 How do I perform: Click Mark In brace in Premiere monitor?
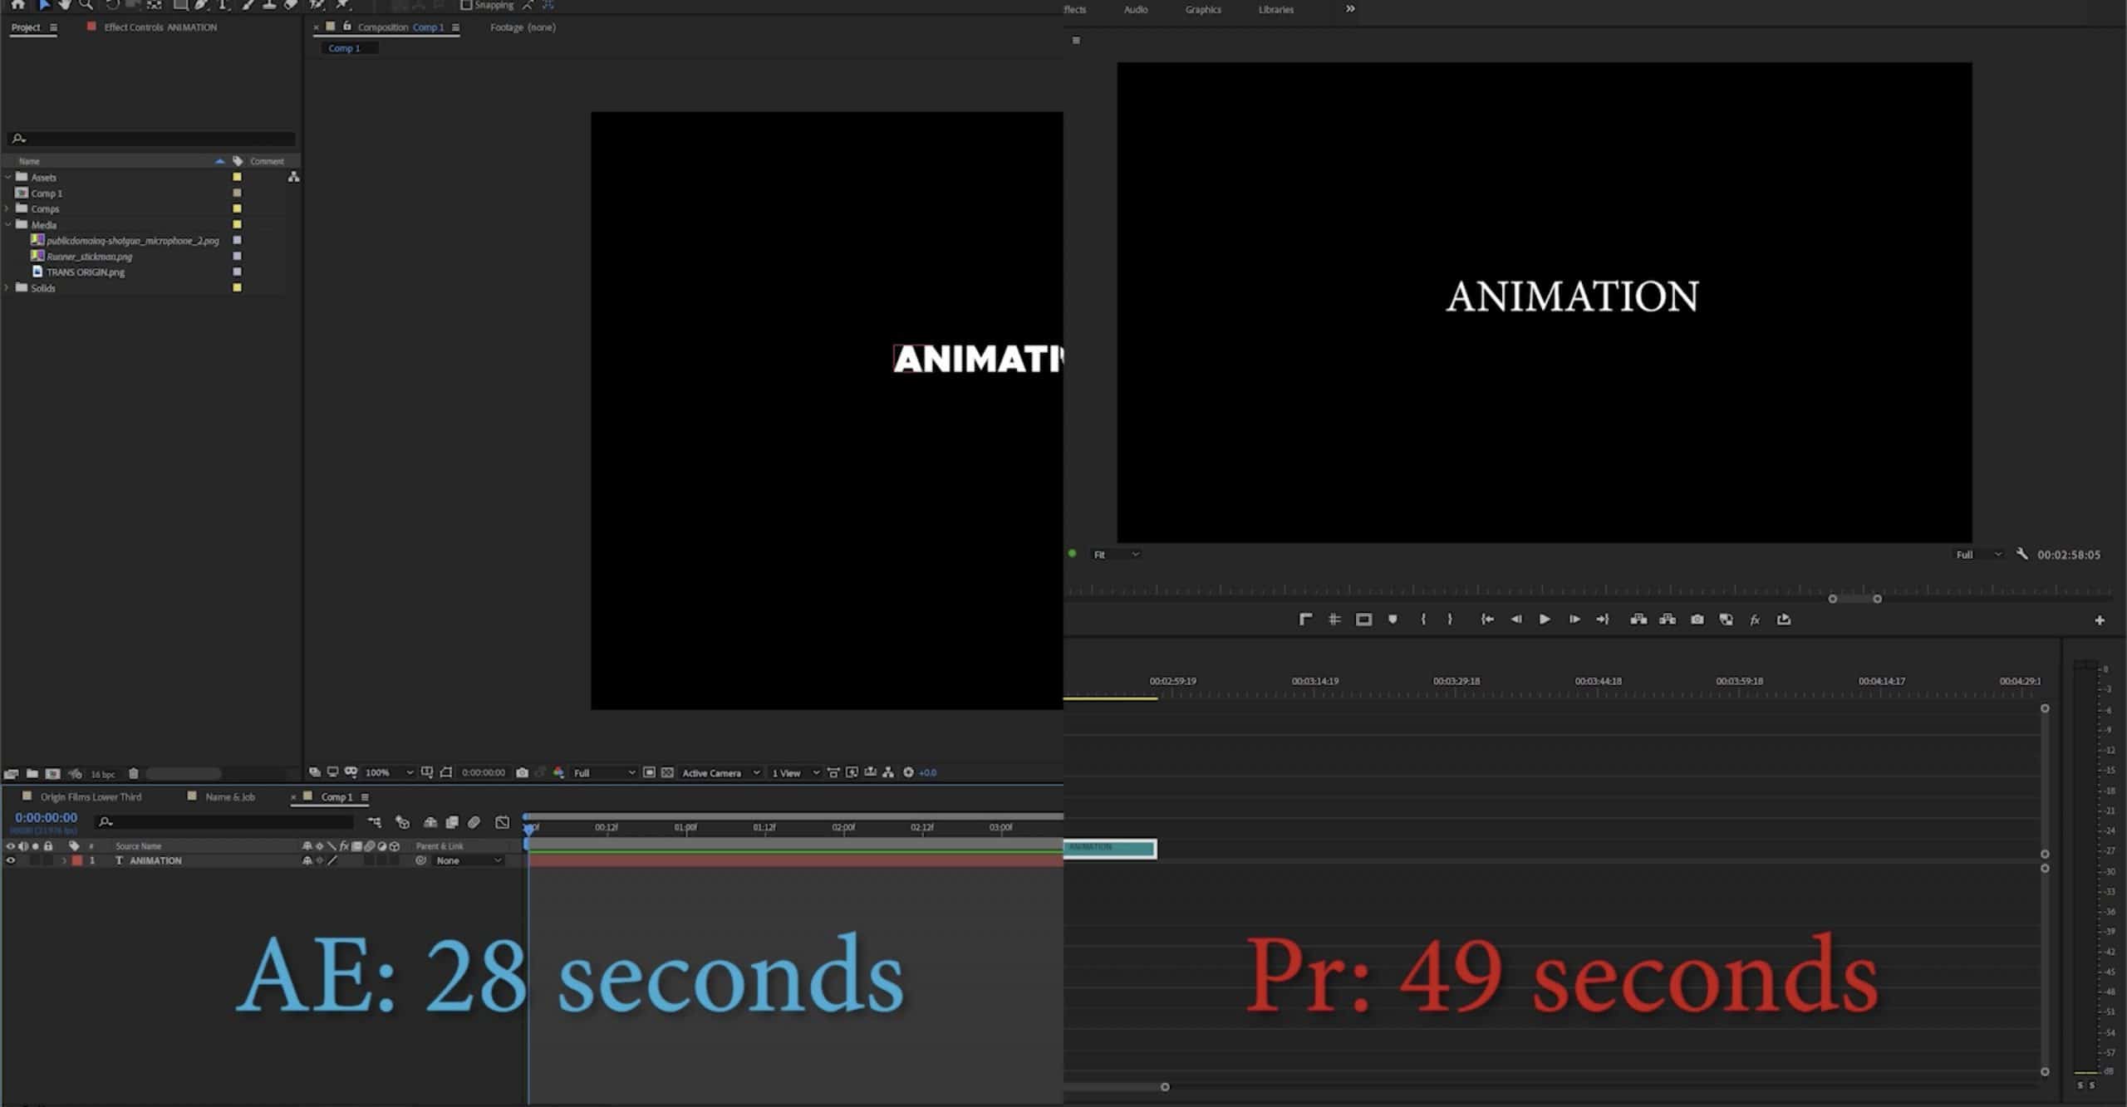point(1423,620)
